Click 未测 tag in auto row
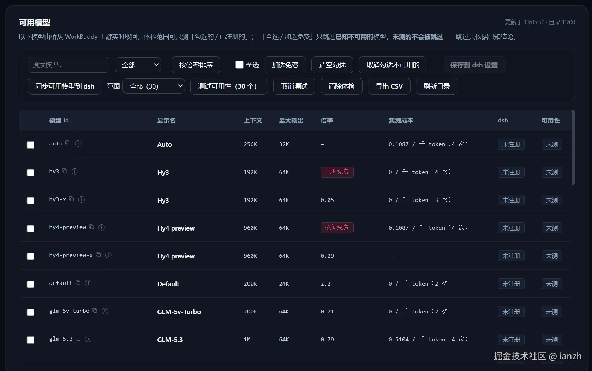Viewport: 592px width, 371px height. click(552, 144)
